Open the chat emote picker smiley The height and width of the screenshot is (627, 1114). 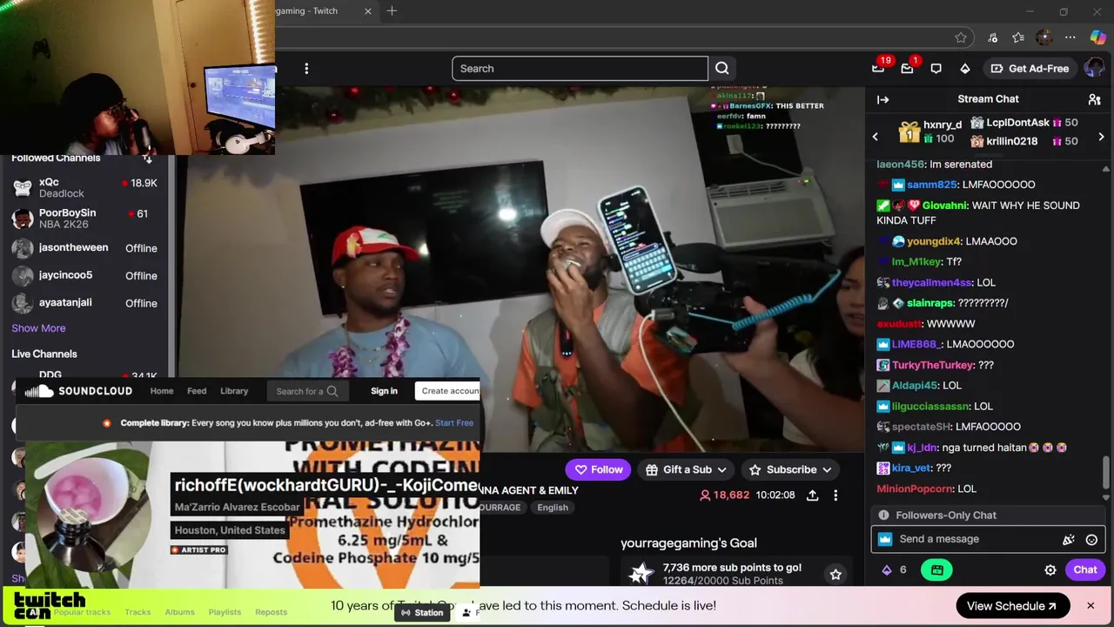point(1091,539)
